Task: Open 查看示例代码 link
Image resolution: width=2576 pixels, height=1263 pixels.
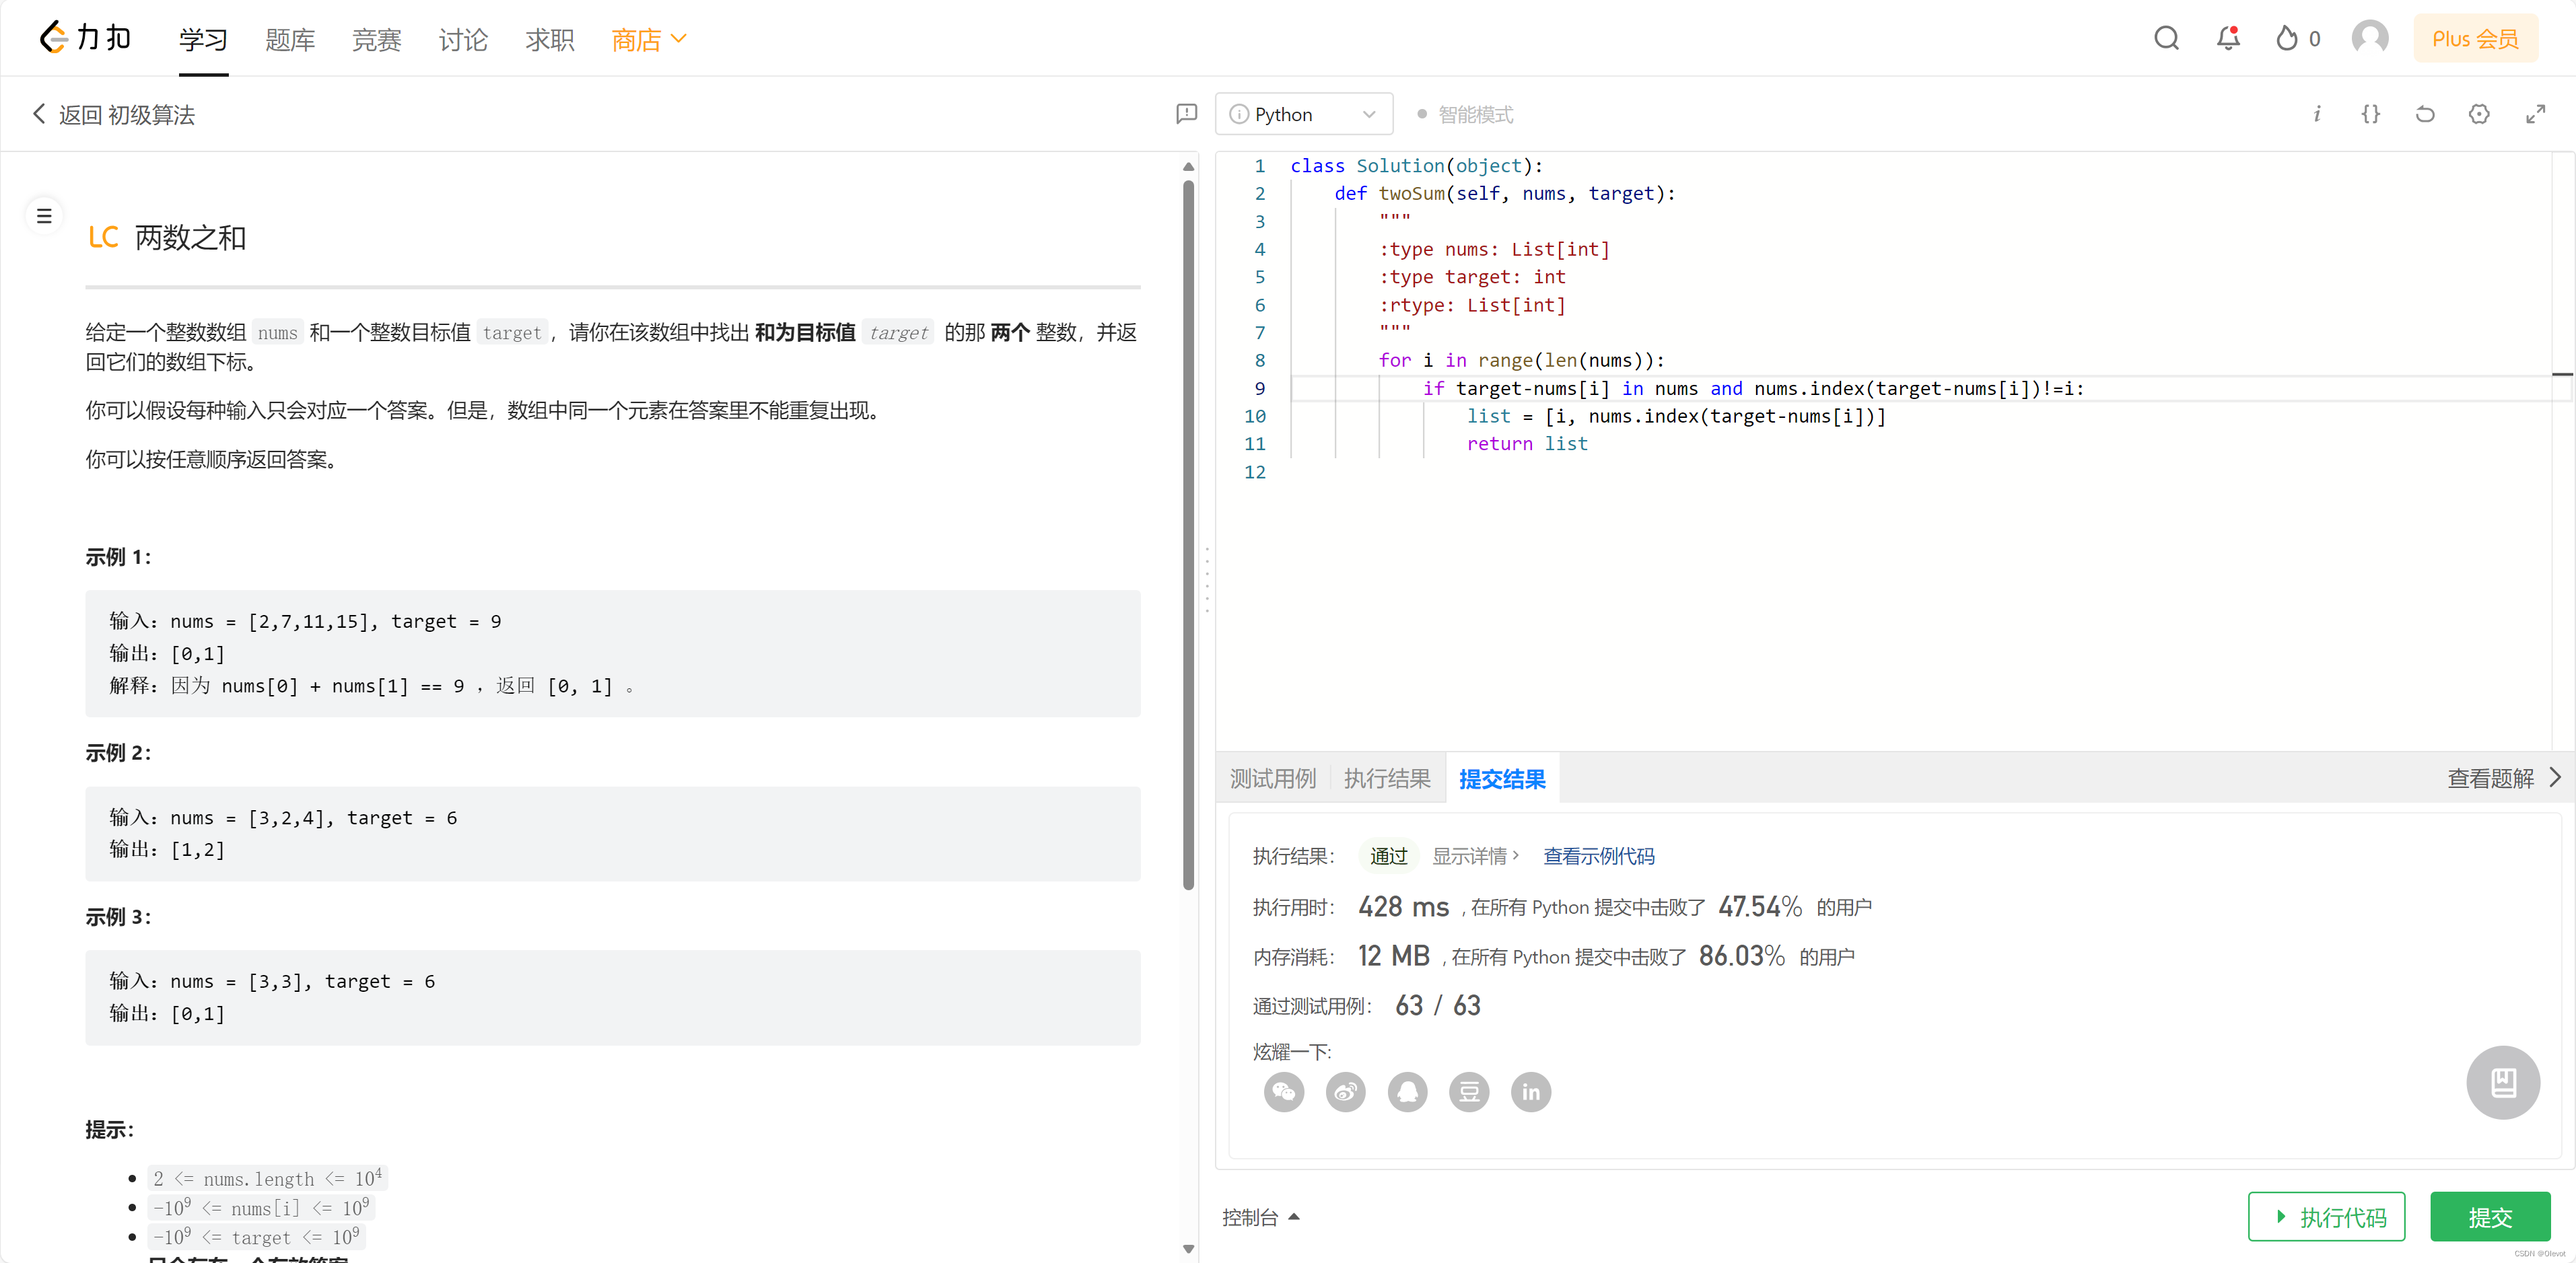Action: pyautogui.click(x=1598, y=856)
